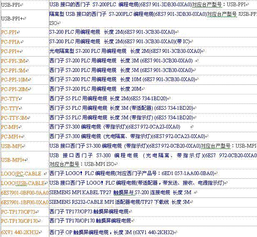
Task: Click the USB-MPI+ link
Action: pyautogui.click(x=12, y=160)
